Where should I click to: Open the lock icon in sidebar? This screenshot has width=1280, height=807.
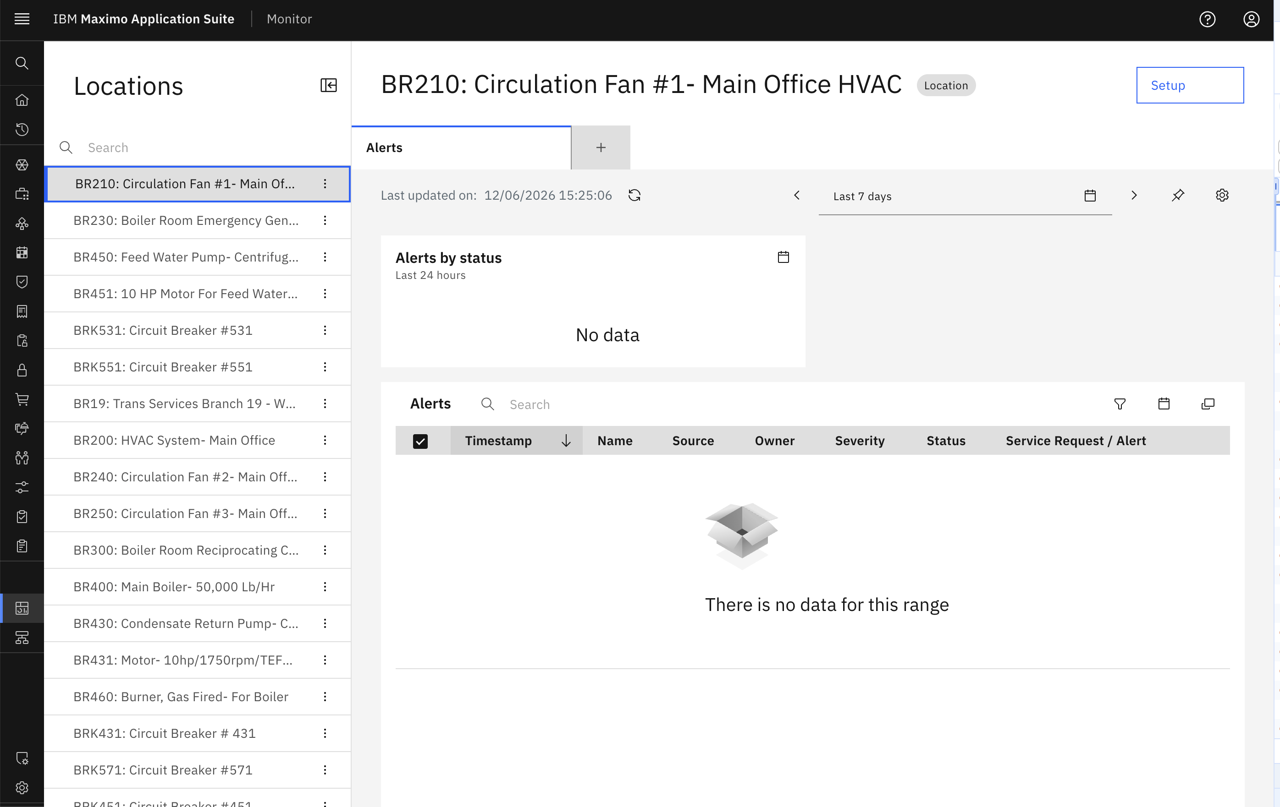(x=22, y=370)
